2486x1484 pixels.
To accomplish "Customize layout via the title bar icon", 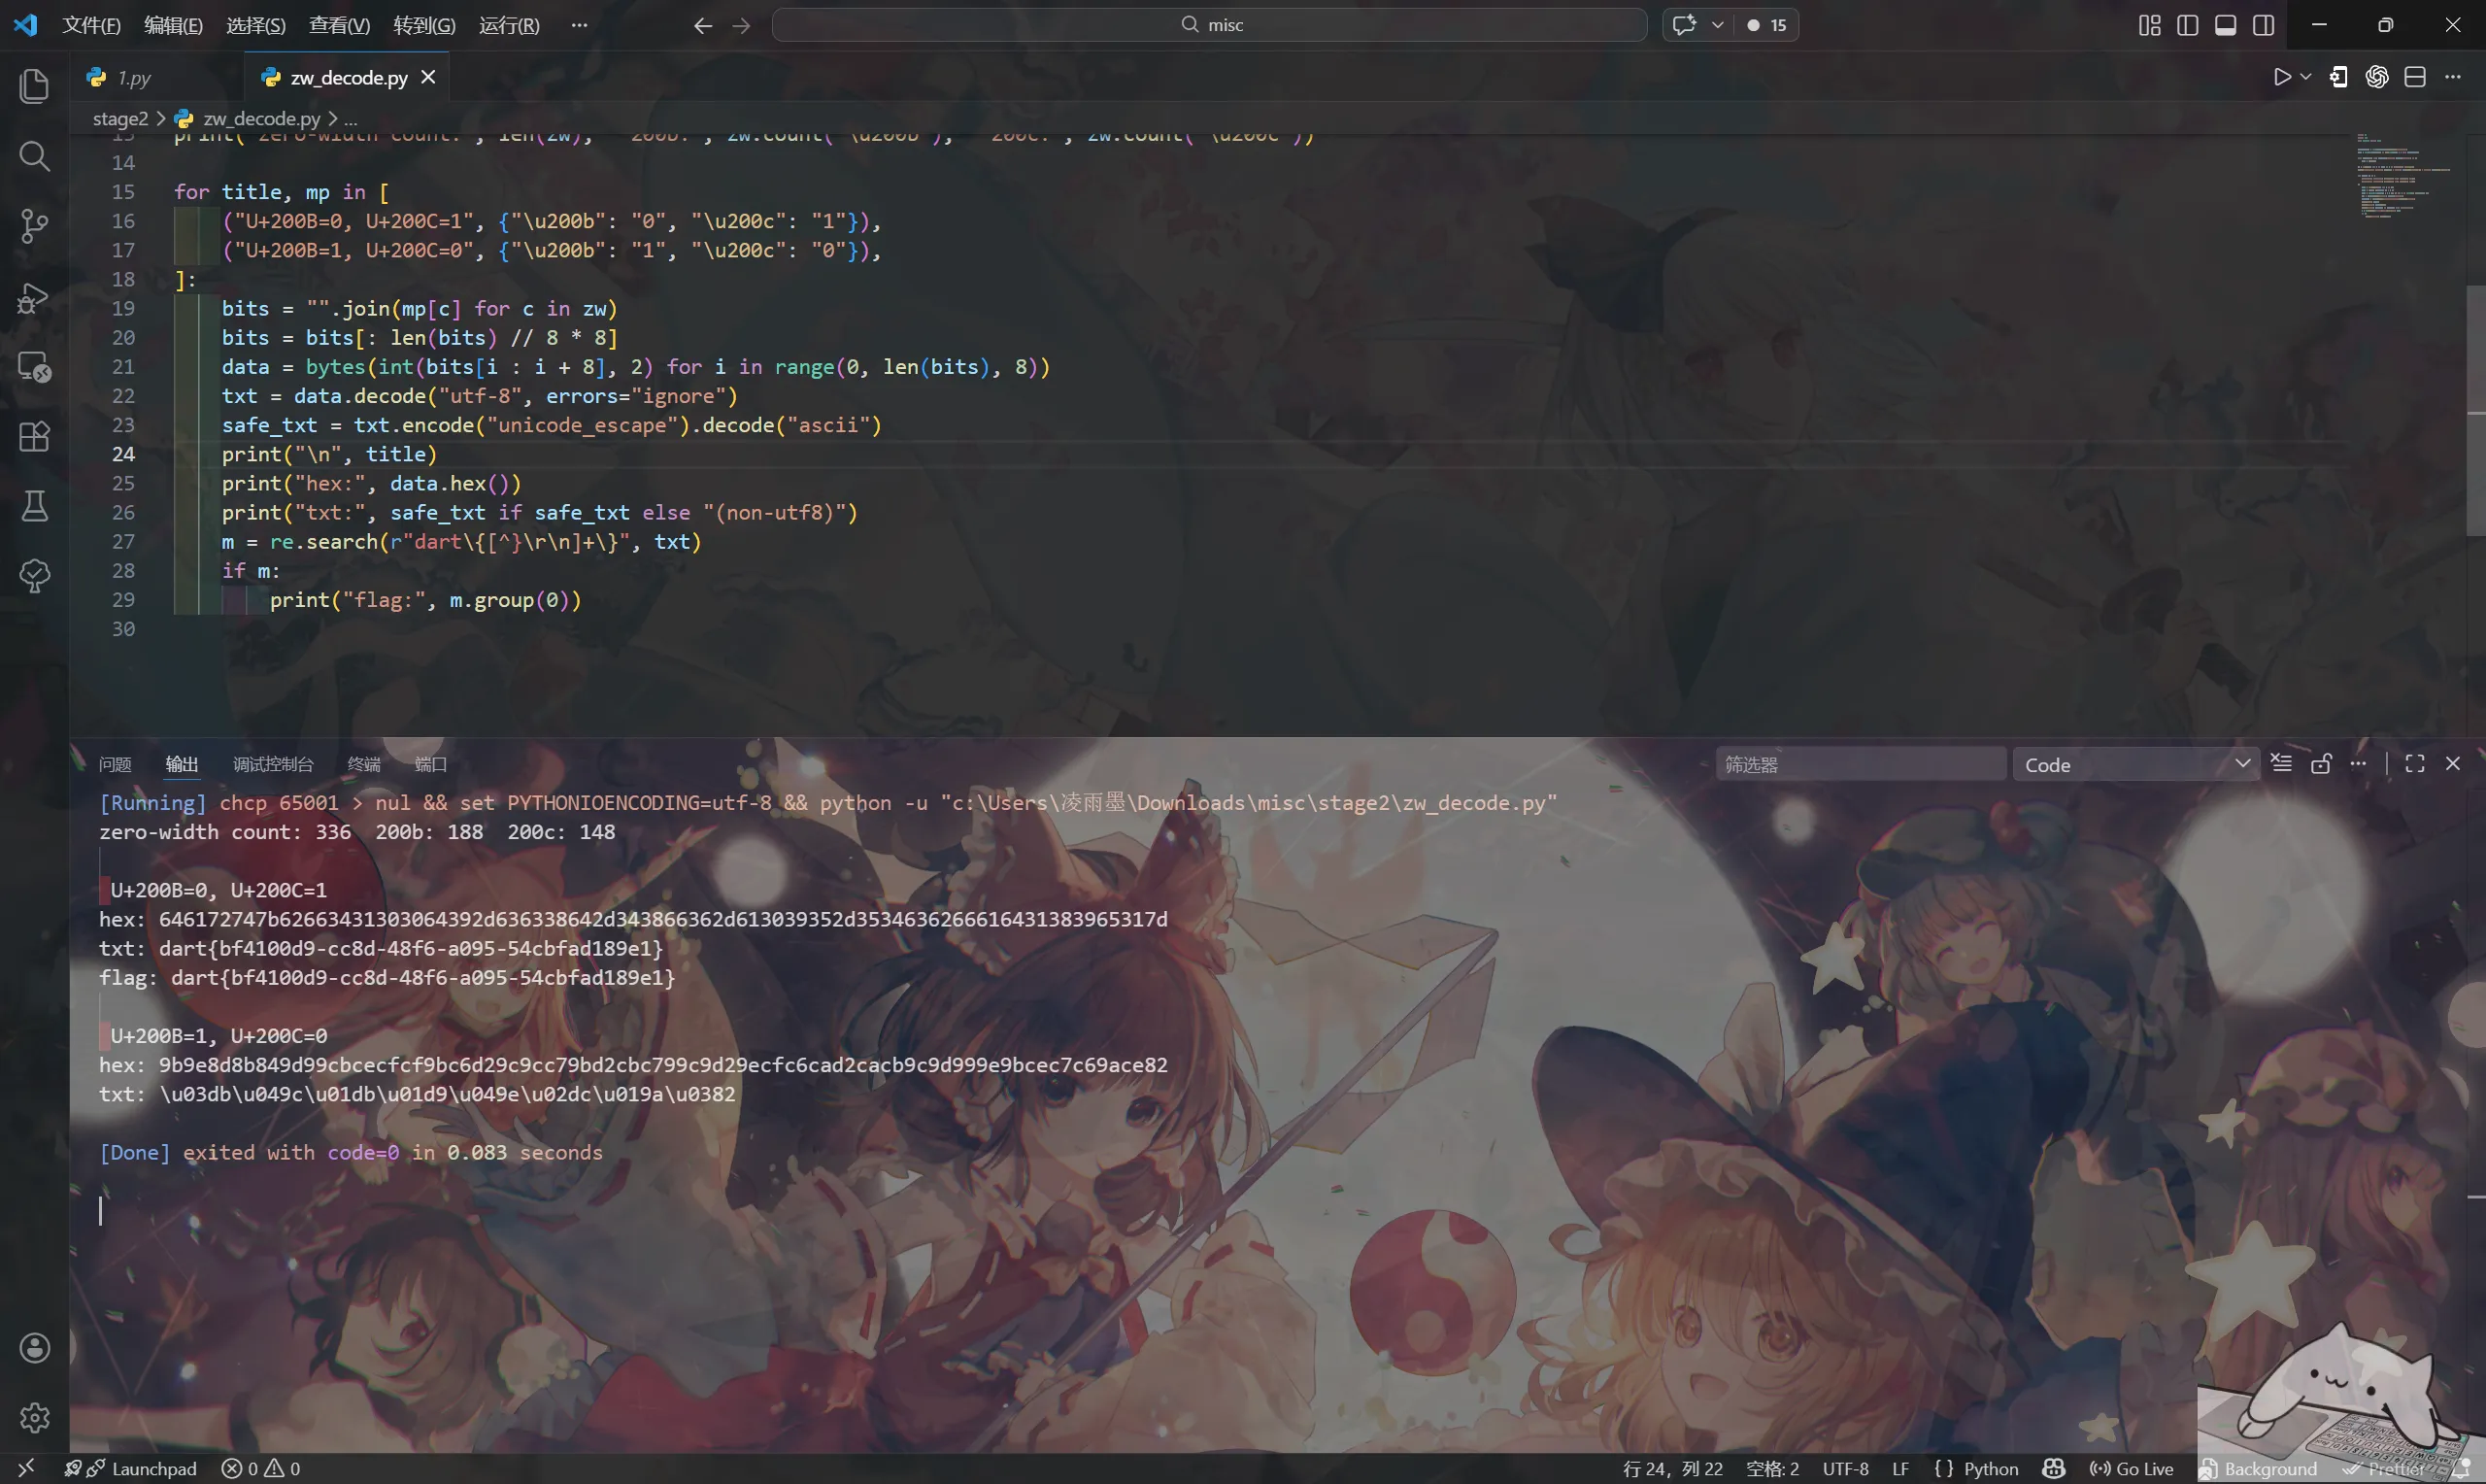I will pyautogui.click(x=2149, y=25).
